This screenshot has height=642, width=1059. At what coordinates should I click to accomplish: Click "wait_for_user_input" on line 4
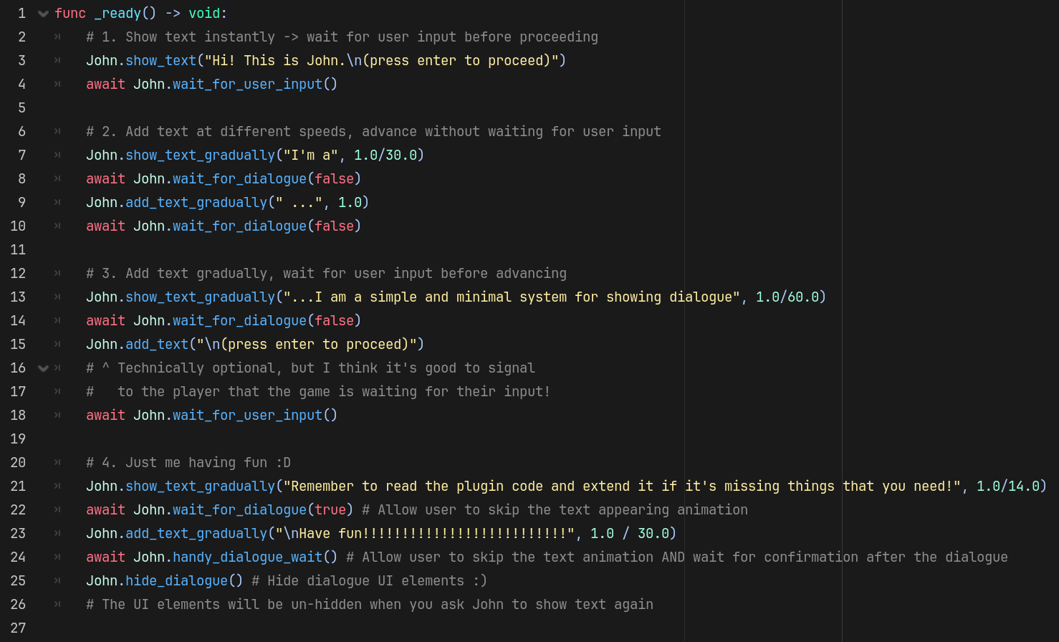coord(247,85)
